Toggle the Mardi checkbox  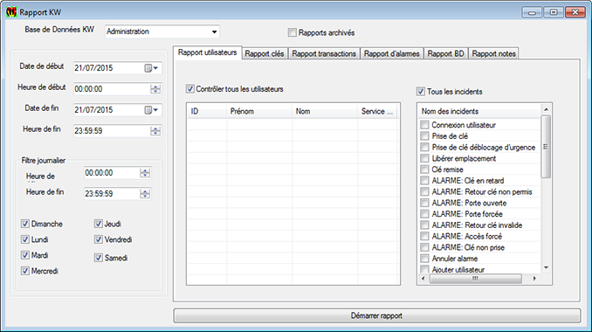click(x=25, y=255)
